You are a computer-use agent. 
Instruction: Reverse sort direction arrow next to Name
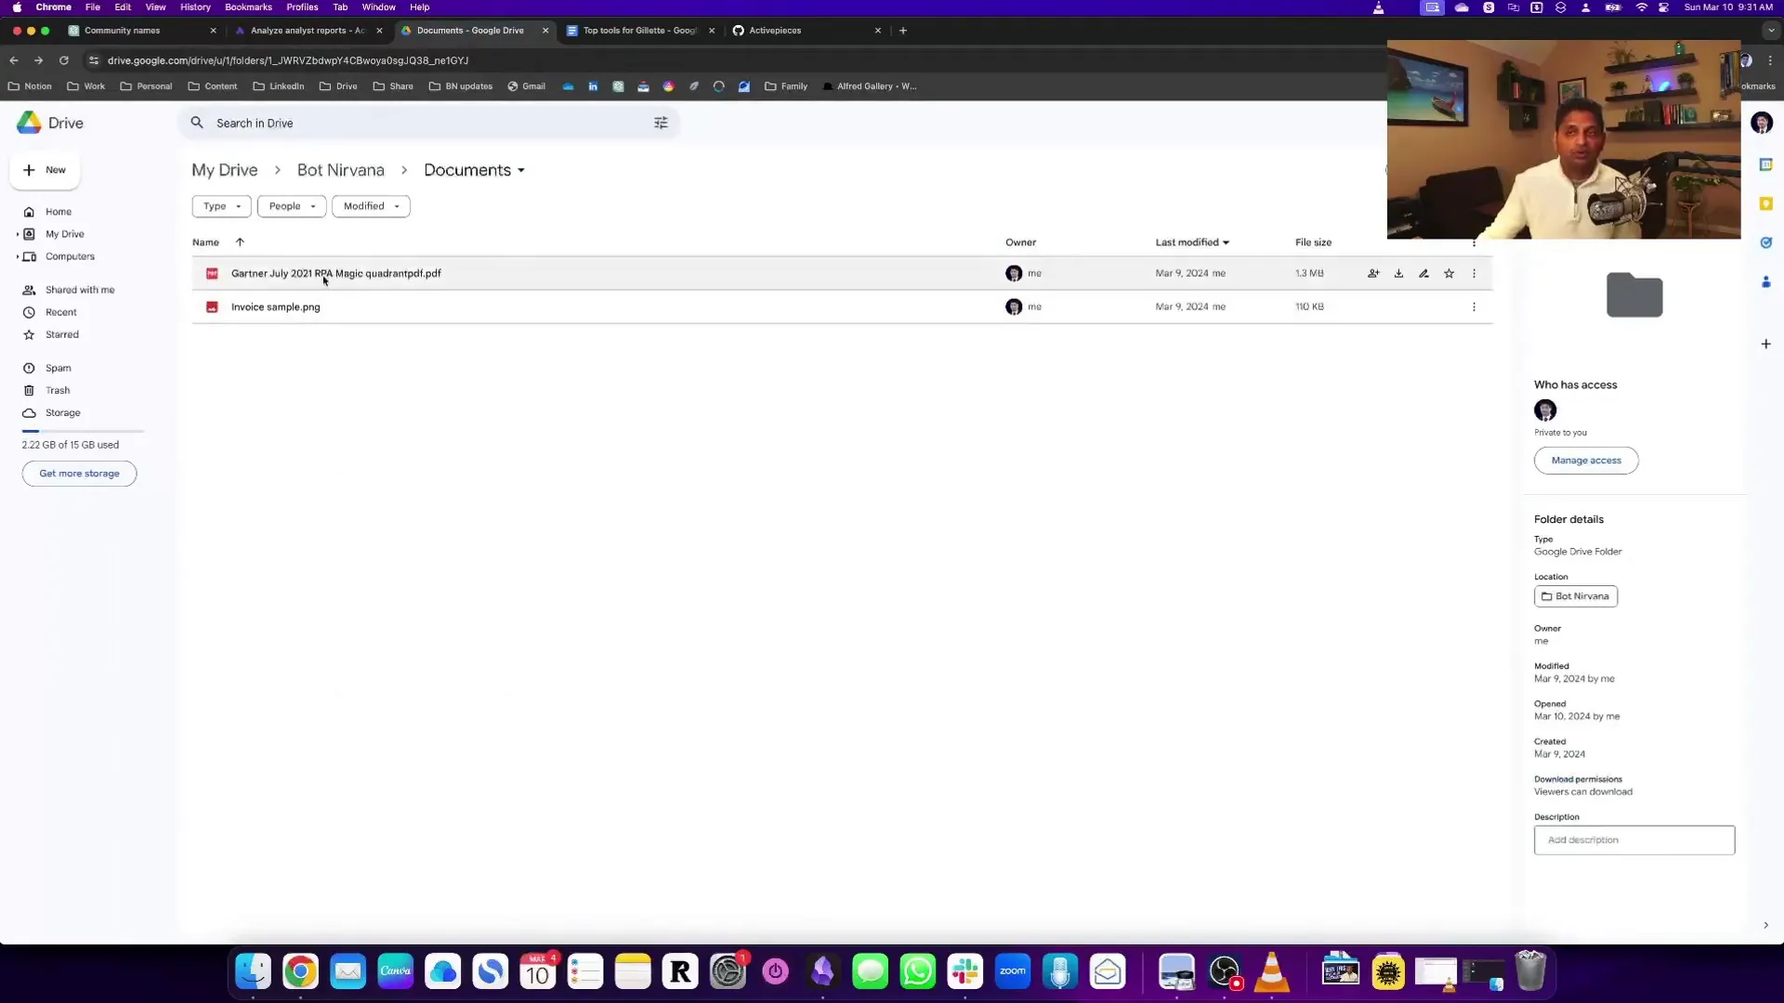point(240,242)
